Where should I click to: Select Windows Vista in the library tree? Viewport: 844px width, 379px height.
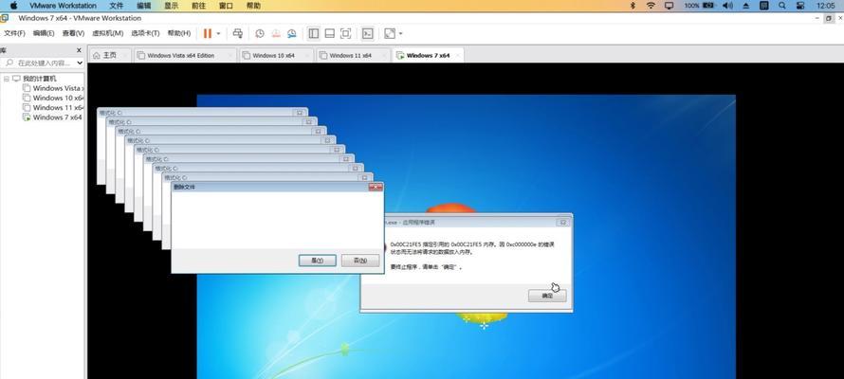click(x=57, y=88)
